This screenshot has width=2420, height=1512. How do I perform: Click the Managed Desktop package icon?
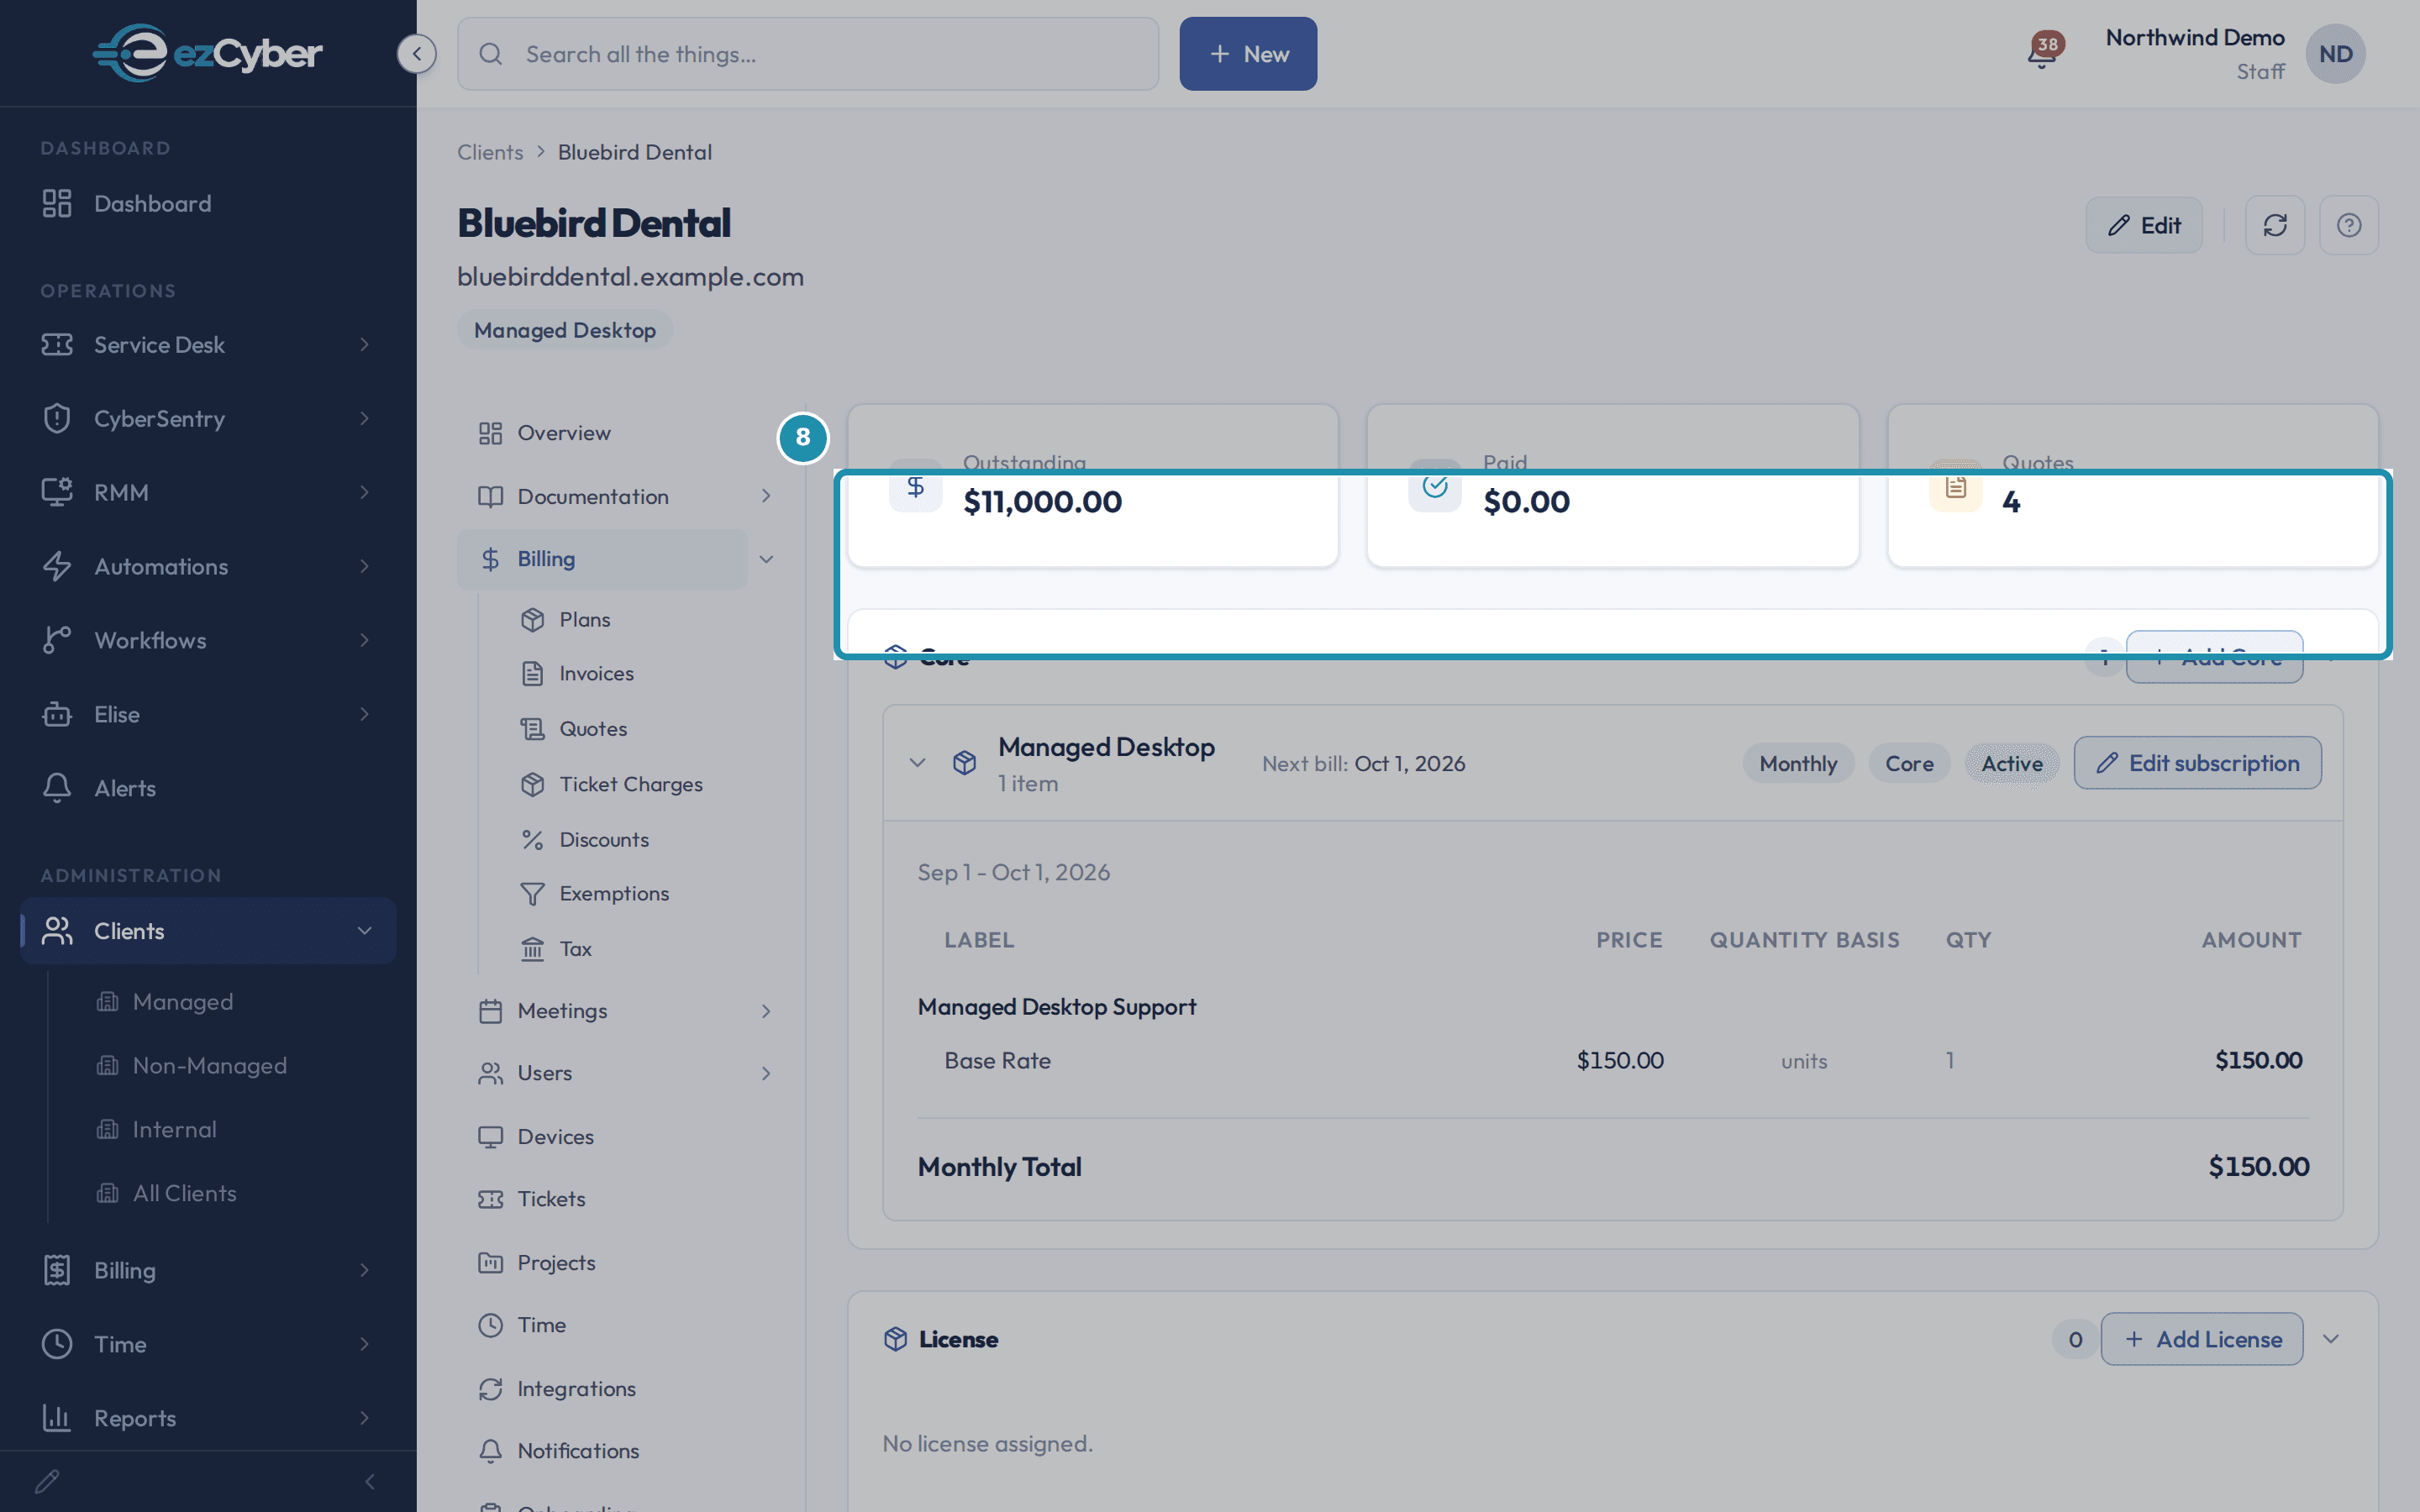coord(964,764)
